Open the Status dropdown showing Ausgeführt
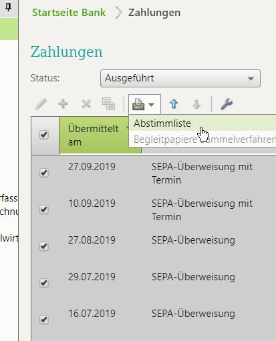Screen dimensions: 276x341 (x=180, y=78)
